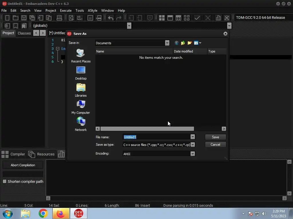Switch to the Project tab
Screen dimensions: 293x219
tap(8, 33)
